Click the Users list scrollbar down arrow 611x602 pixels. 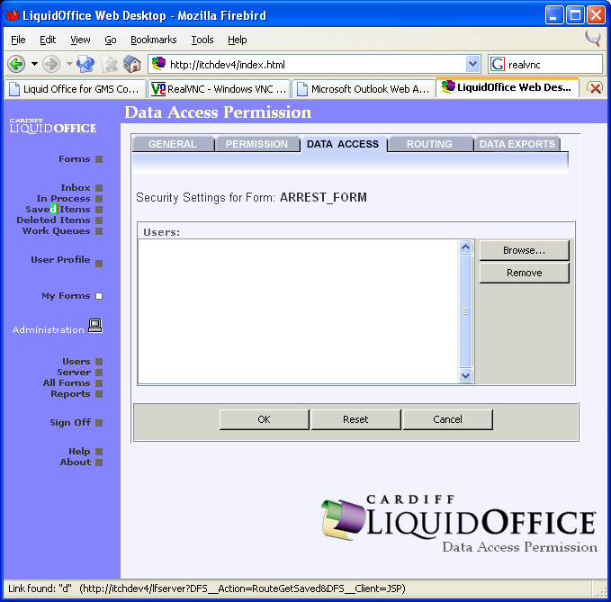click(465, 375)
